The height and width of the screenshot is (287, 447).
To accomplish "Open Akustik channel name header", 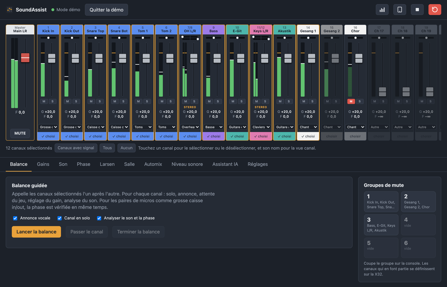I will click(x=284, y=30).
